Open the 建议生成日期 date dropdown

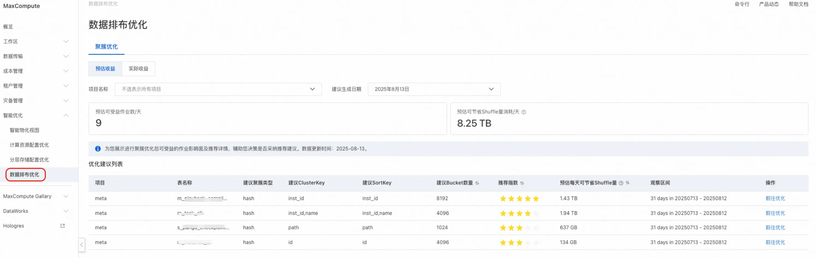point(434,89)
